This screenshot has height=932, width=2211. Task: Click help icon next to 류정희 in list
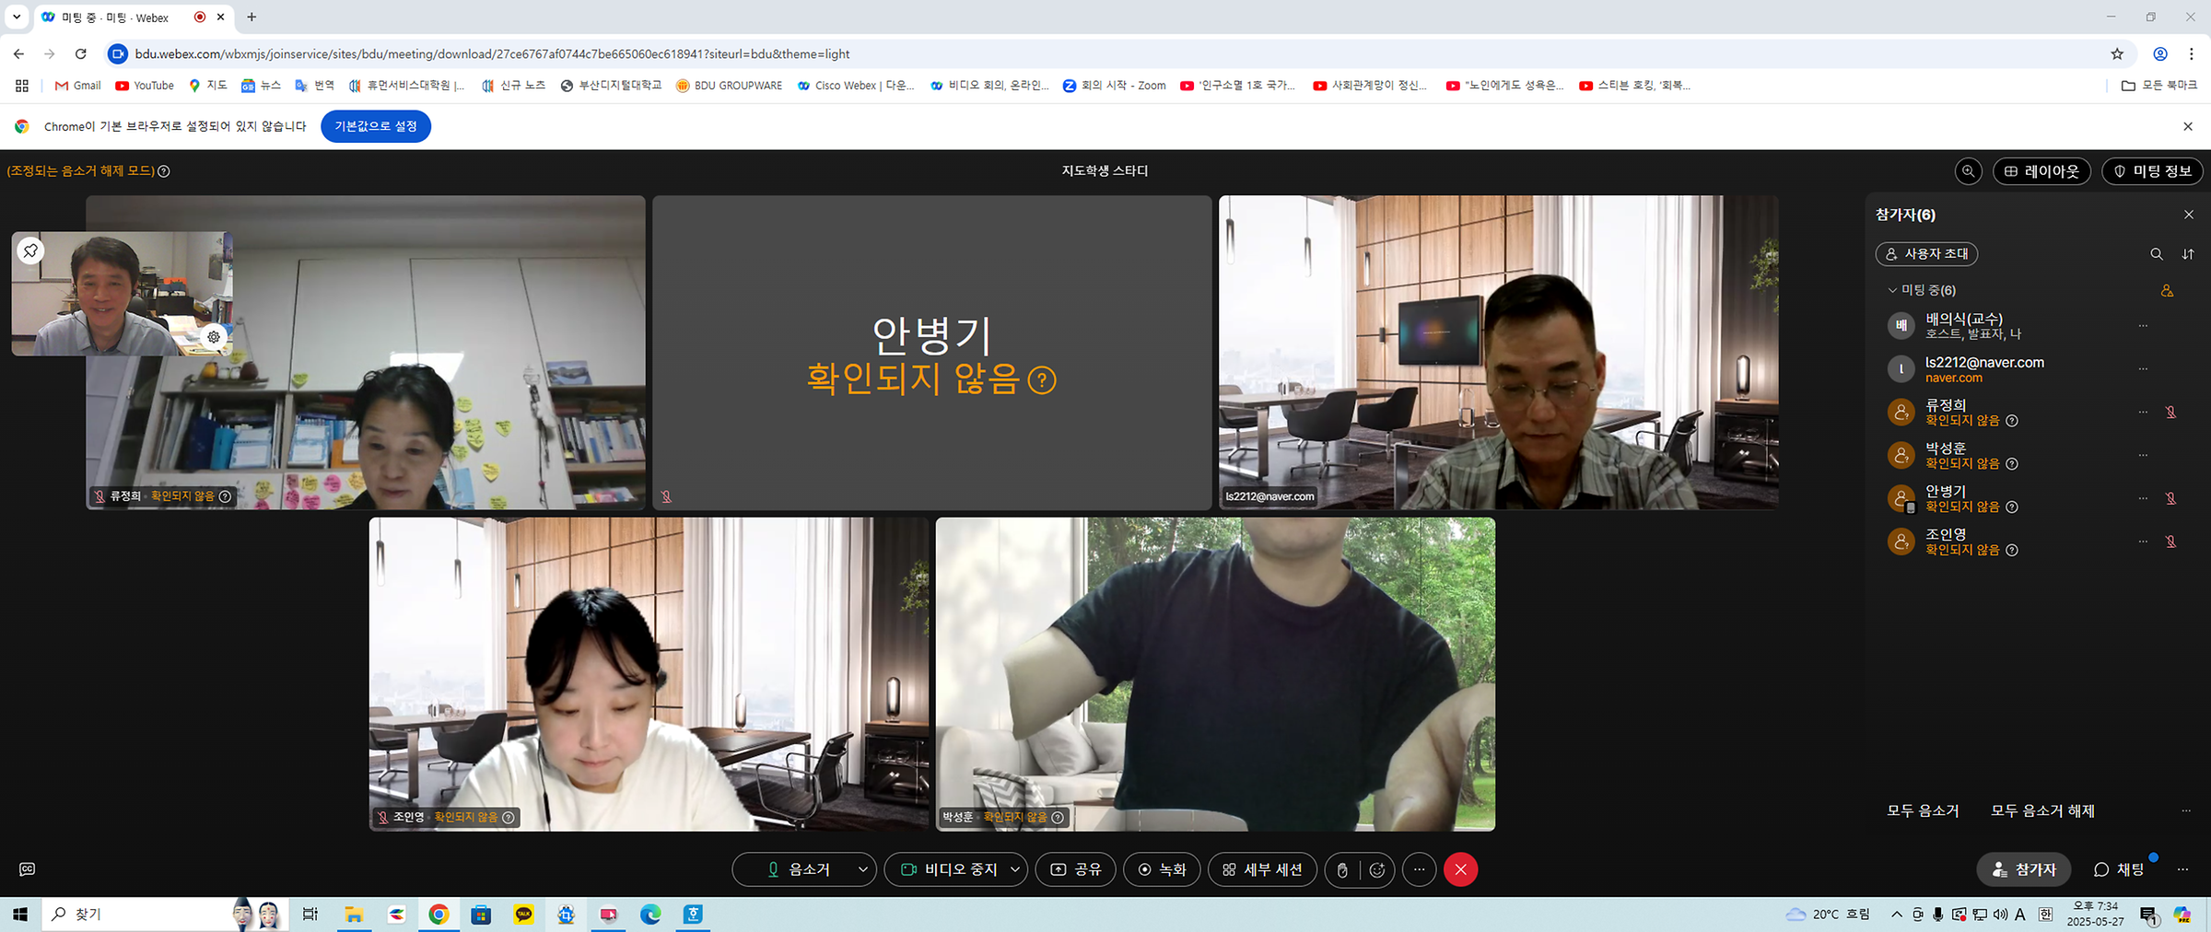click(2012, 421)
